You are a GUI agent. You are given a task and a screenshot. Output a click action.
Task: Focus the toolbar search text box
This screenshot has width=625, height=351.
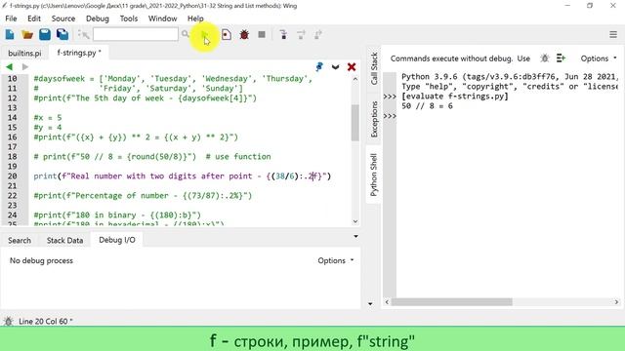(136, 34)
